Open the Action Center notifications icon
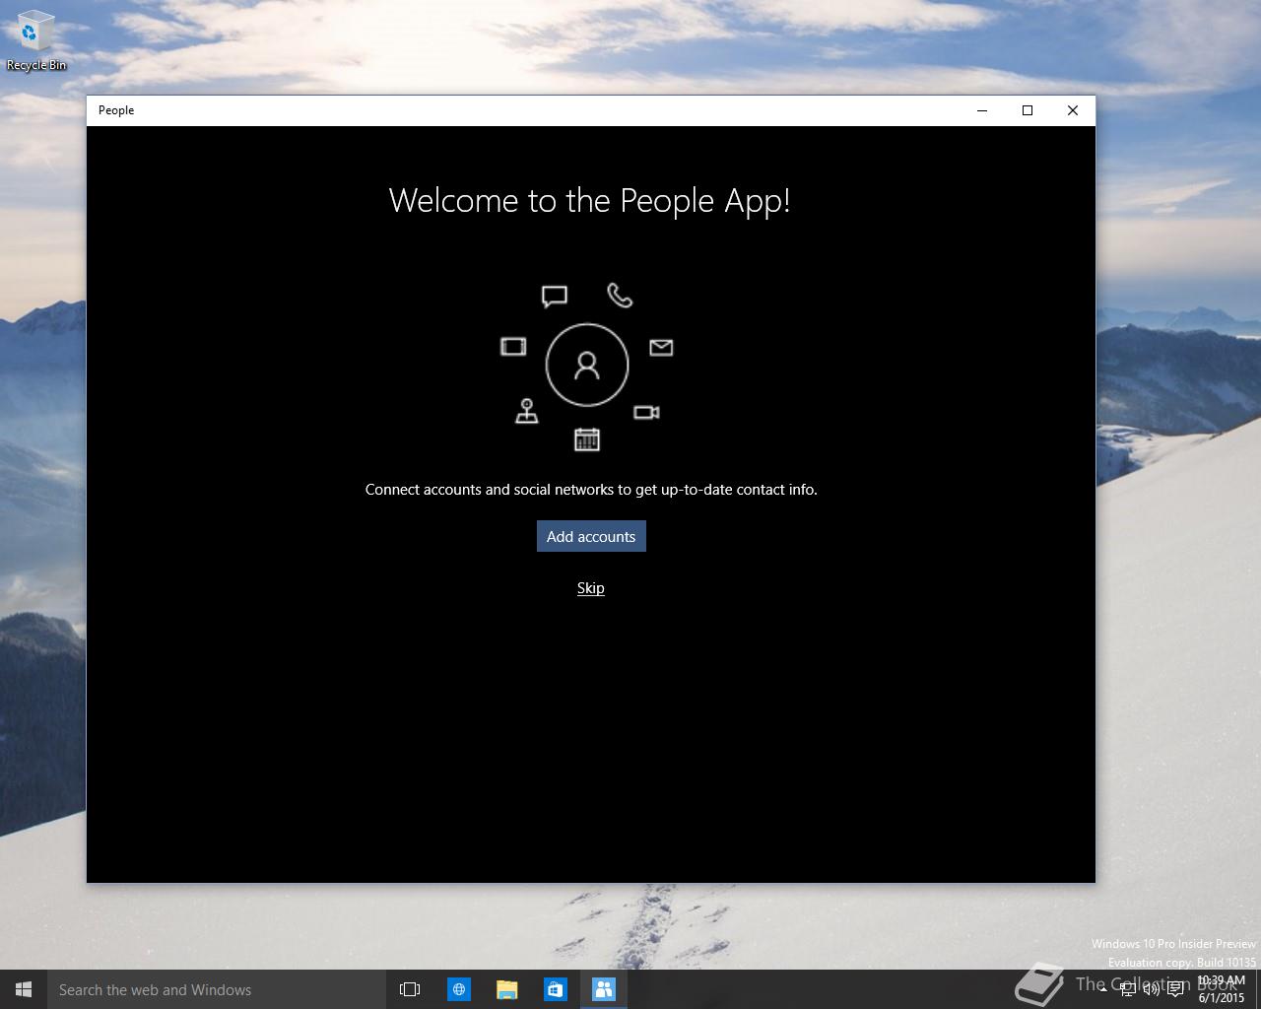Screen dimensions: 1261x1009 coord(1175,989)
